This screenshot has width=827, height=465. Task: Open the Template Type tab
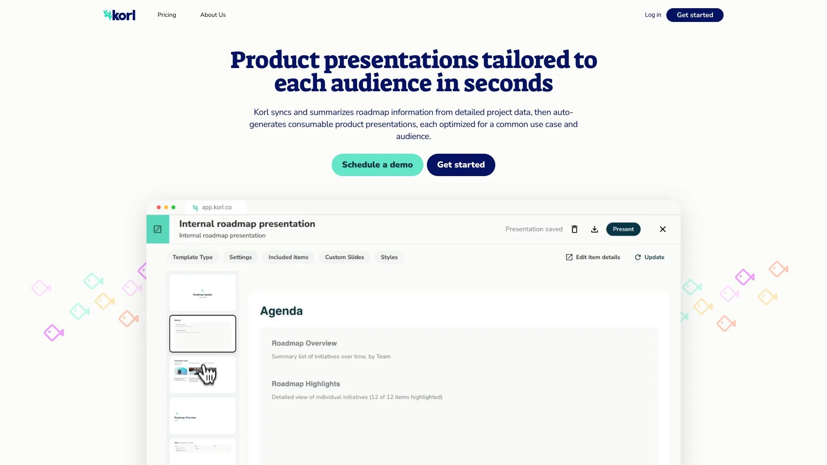point(193,257)
